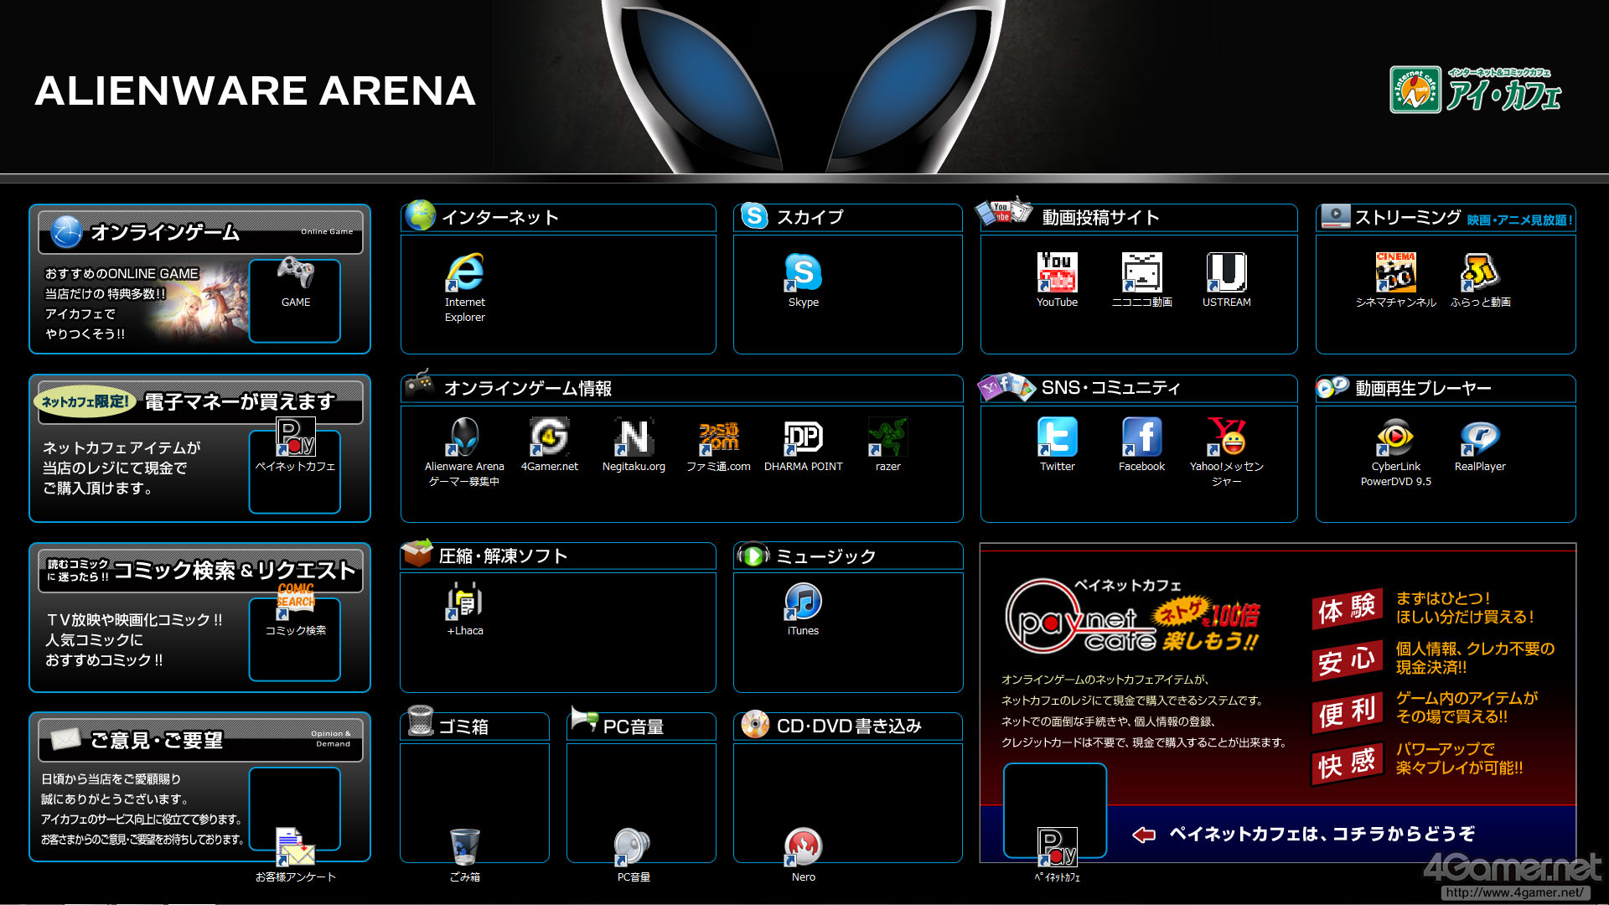Open the YouTube shortcut icon

(1057, 273)
